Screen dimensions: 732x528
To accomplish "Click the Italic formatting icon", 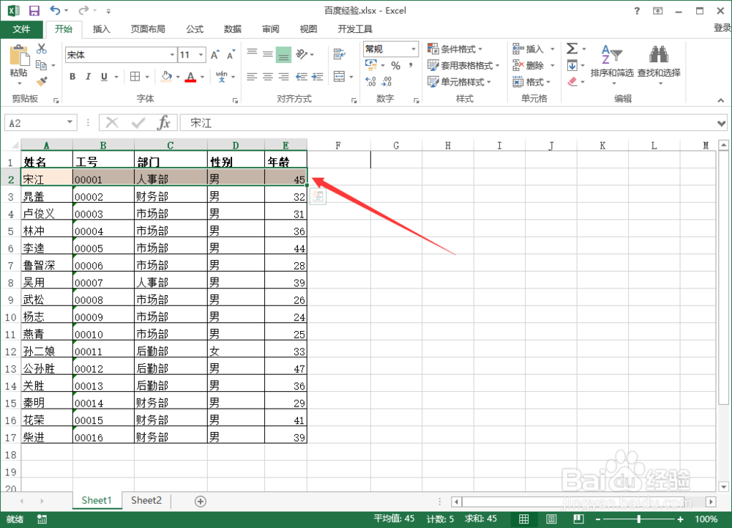I will tap(86, 76).
